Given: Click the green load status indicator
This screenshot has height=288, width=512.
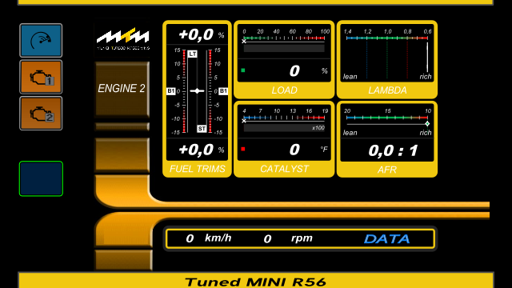Looking at the screenshot, I should 243,70.
